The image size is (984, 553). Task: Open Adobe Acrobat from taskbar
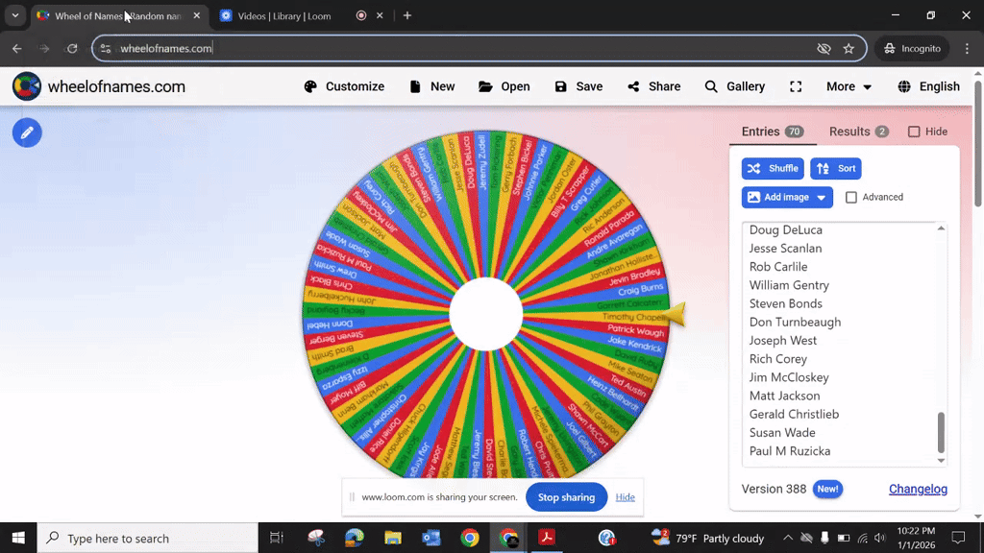click(x=547, y=538)
